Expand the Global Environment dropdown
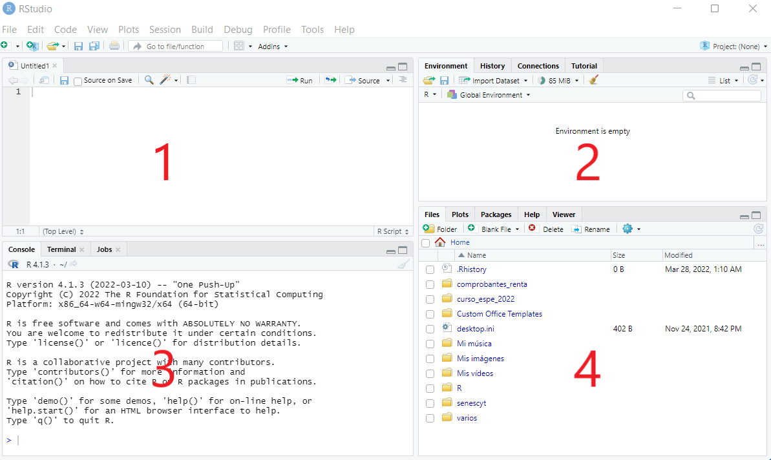Image resolution: width=771 pixels, height=460 pixels. (x=489, y=95)
